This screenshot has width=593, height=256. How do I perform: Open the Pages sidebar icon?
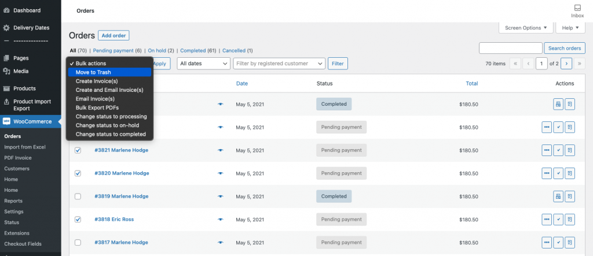[6, 58]
